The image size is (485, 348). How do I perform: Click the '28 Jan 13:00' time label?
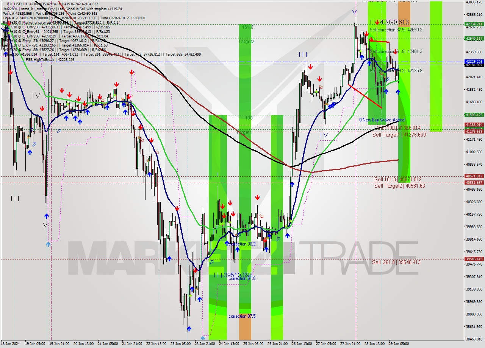coord(375,344)
